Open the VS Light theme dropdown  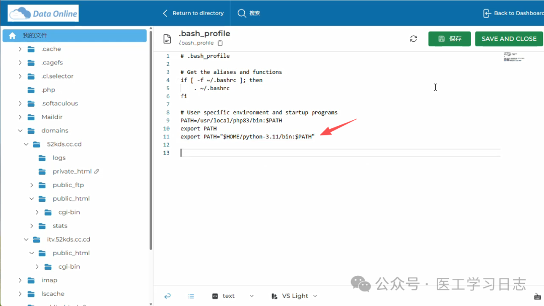pos(294,296)
